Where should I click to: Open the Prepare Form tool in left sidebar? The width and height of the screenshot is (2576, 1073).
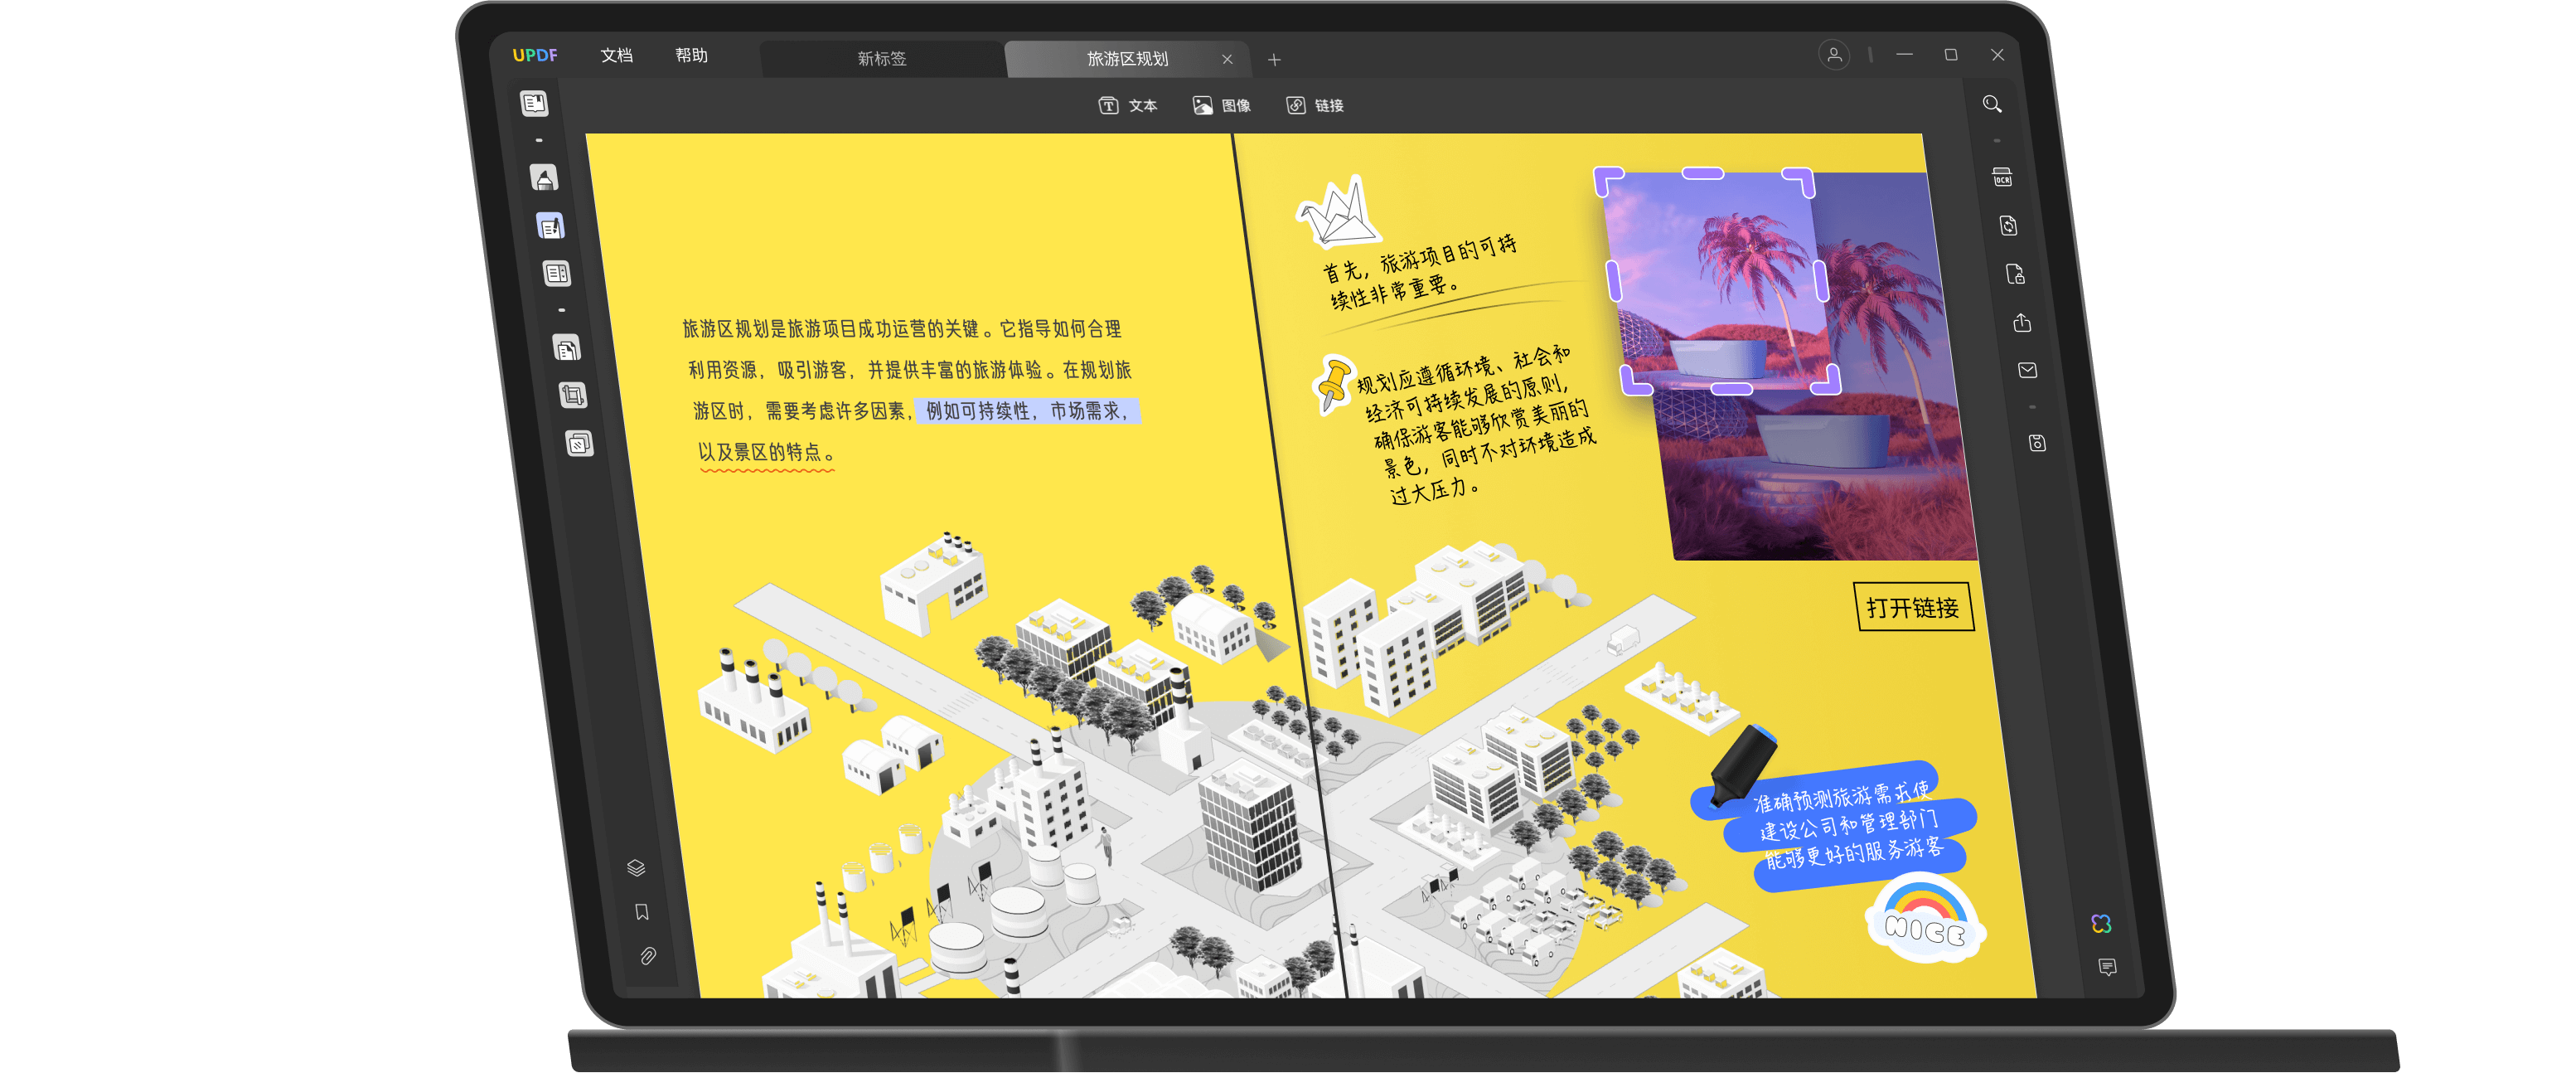point(556,274)
